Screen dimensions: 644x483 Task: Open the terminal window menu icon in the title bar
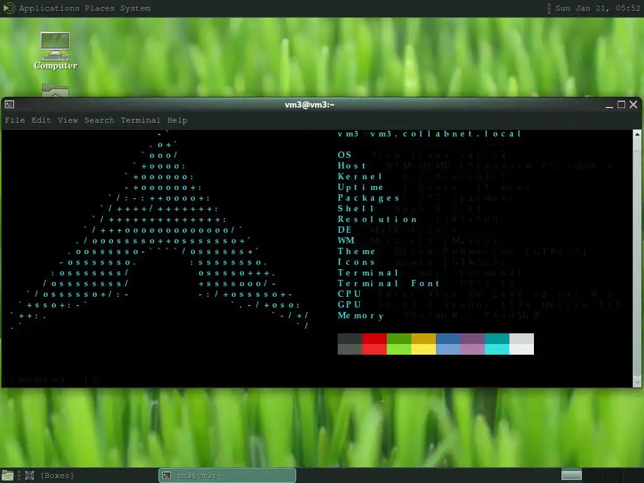click(x=9, y=104)
